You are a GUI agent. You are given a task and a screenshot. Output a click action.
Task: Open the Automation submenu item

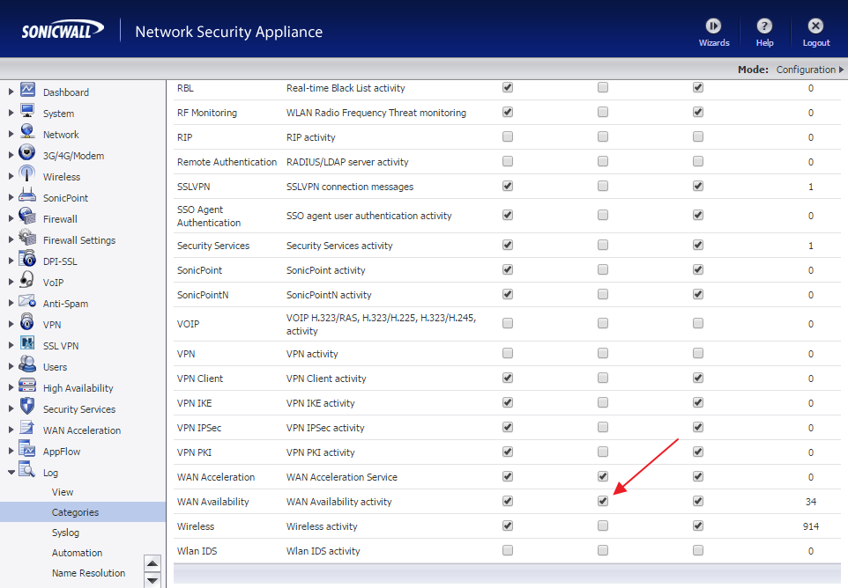point(77,553)
